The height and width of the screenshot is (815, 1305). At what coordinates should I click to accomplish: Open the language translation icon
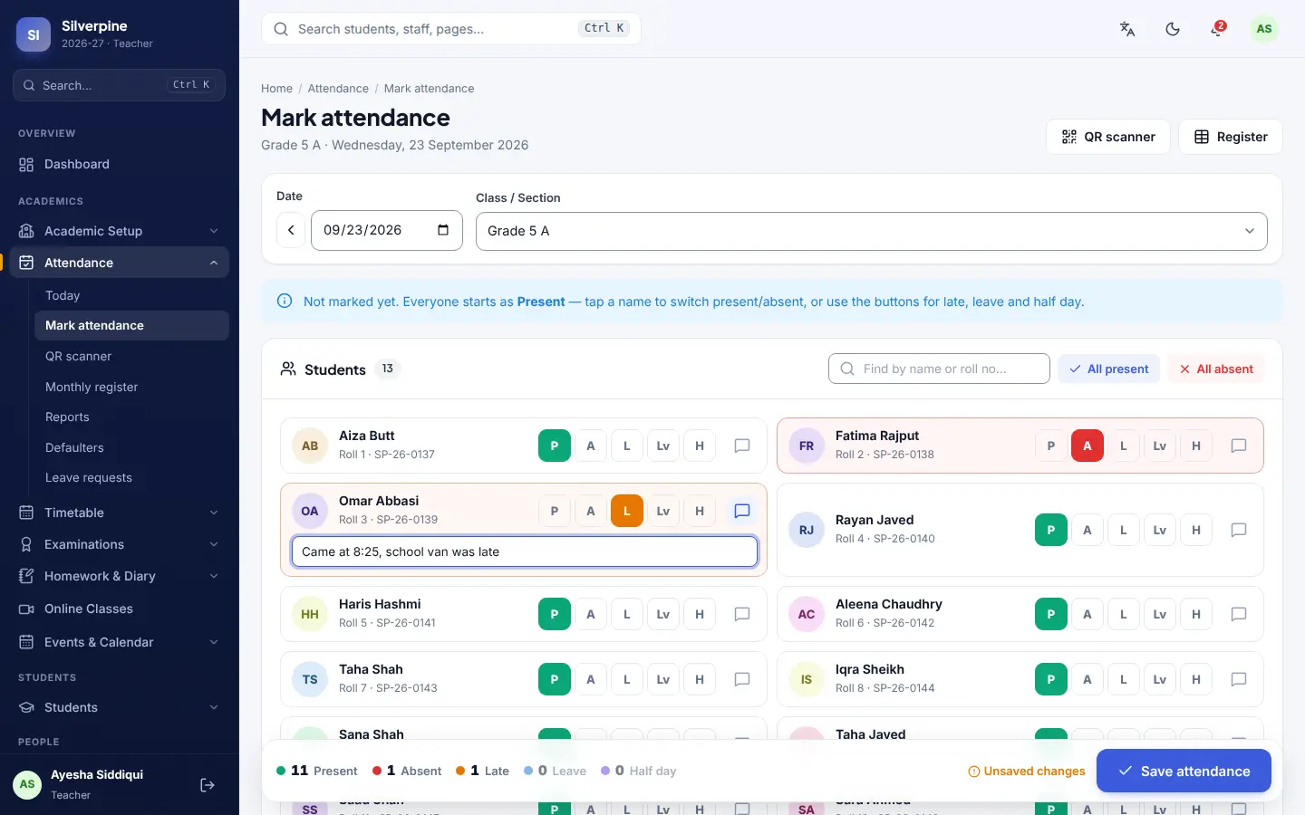[x=1127, y=29]
